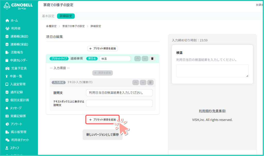This screenshot has height=156, width=264.
Task: Move the テキスト入力 input item up
Action: coord(136,82)
